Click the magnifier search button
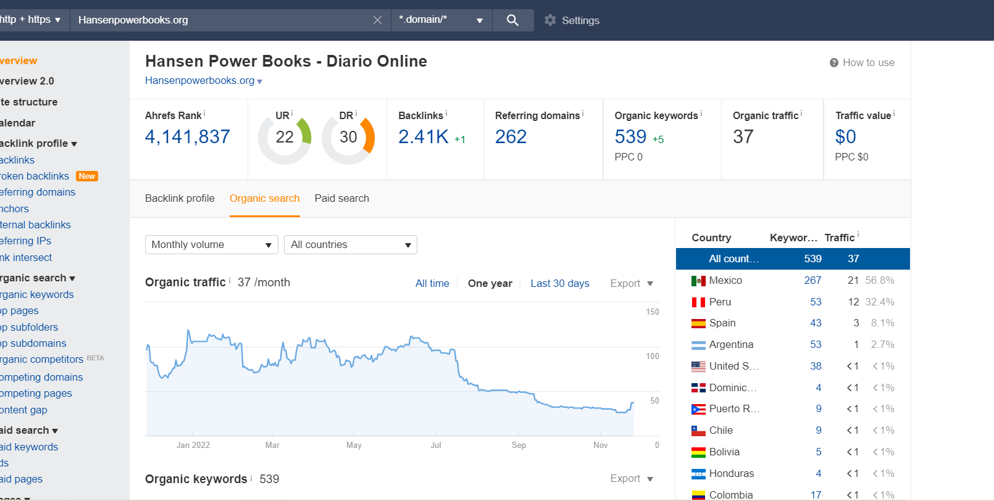Image resolution: width=994 pixels, height=501 pixels. [x=512, y=20]
